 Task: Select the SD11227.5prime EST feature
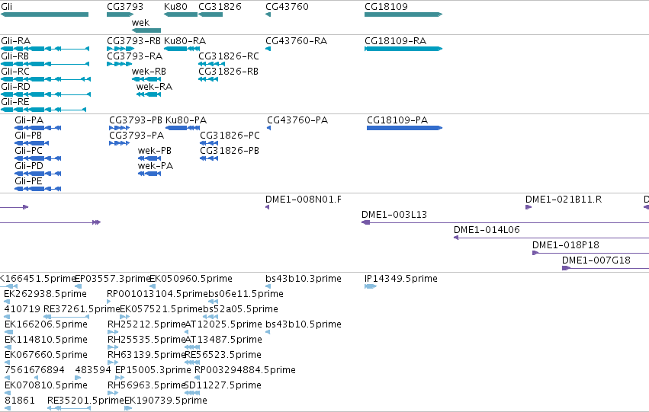(192, 393)
